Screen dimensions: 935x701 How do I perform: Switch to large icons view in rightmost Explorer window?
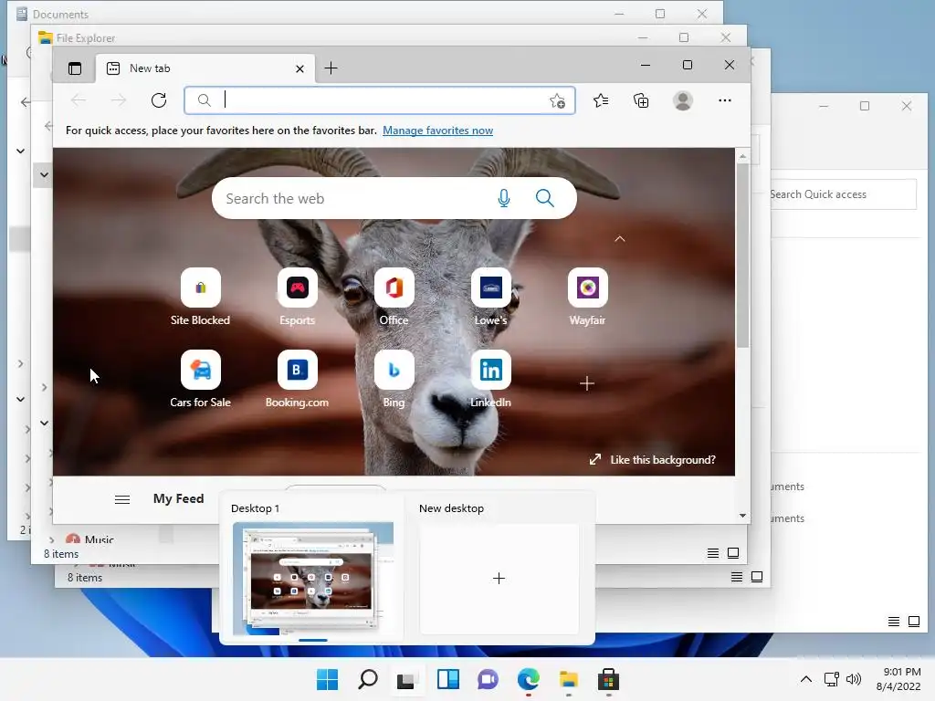(x=914, y=622)
